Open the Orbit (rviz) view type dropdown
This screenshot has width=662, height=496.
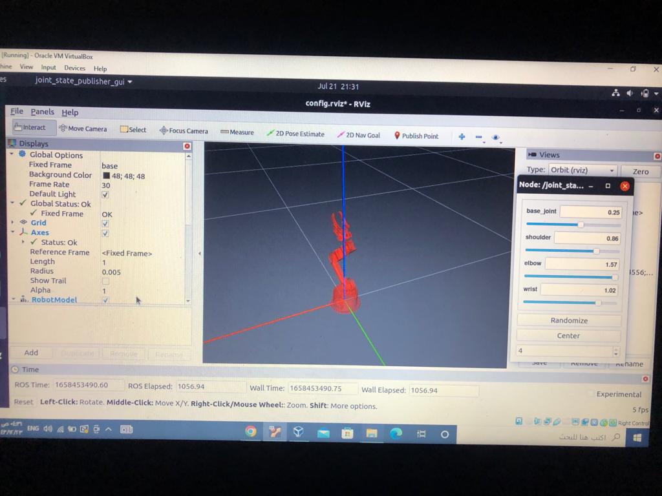click(x=582, y=170)
